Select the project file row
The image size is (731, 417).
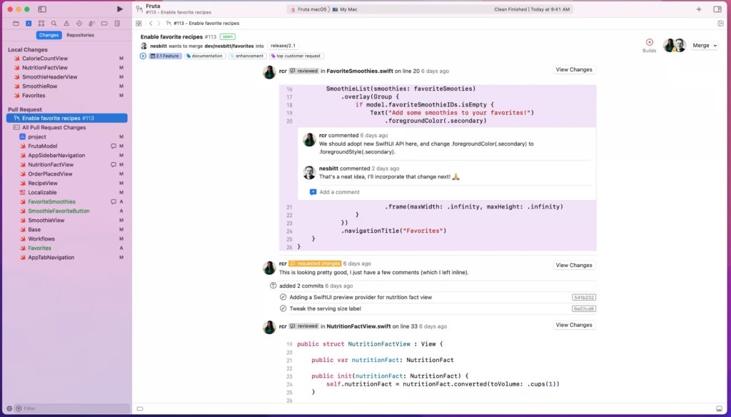(x=66, y=136)
